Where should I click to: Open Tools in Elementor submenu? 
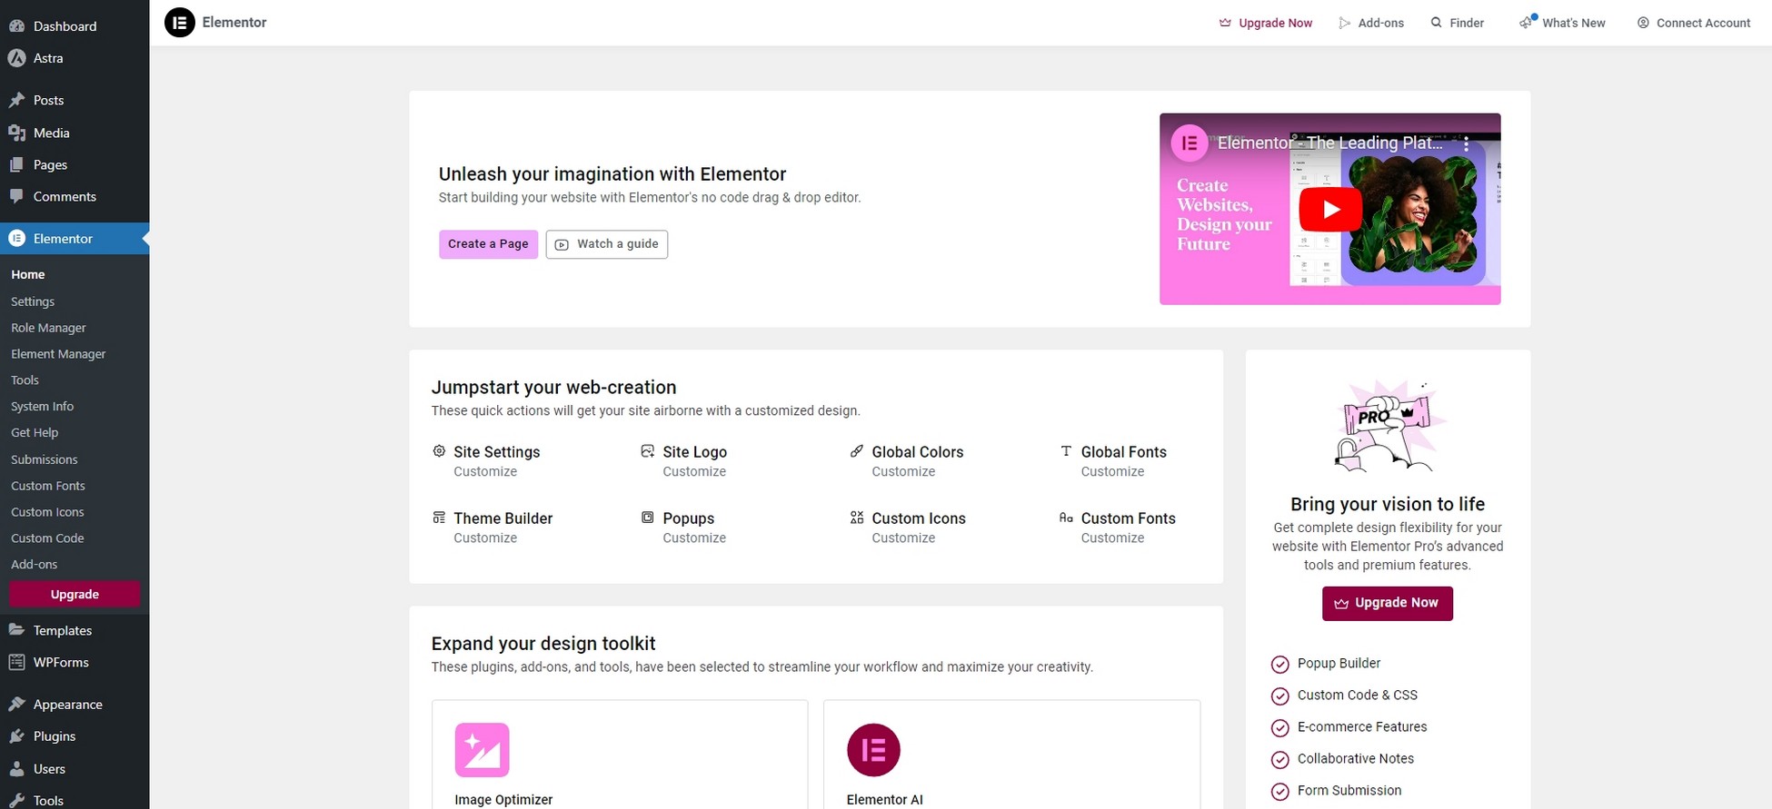coord(25,380)
